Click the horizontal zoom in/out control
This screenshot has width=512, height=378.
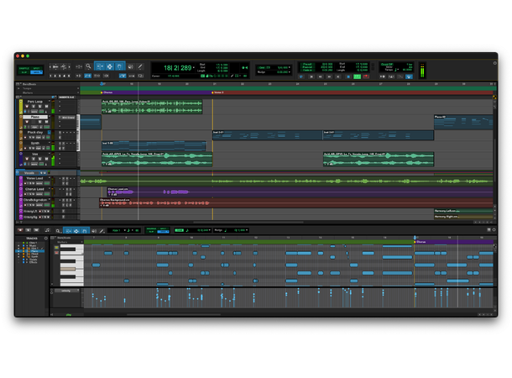79,66
